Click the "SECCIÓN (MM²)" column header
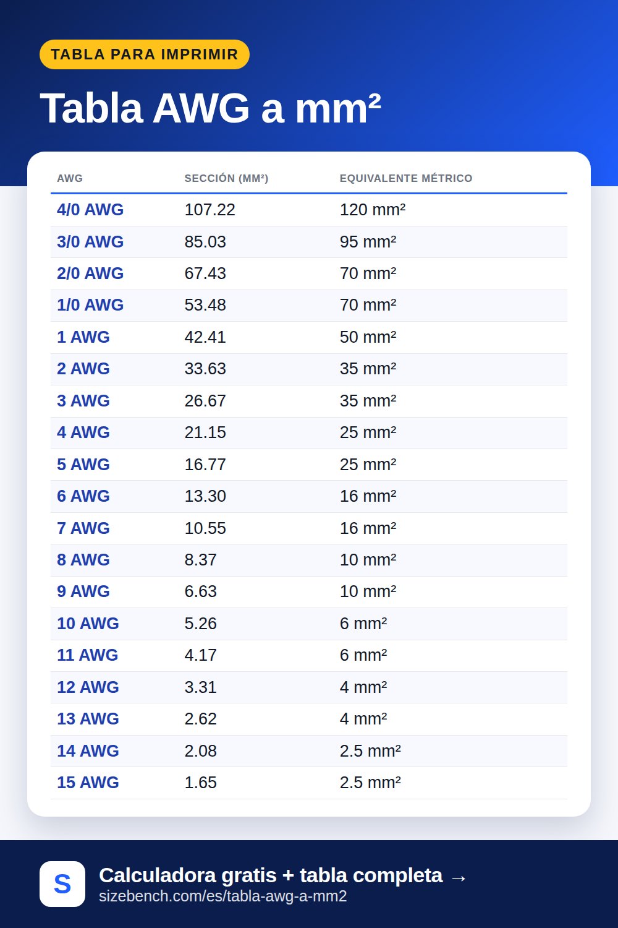Image resolution: width=618 pixels, height=928 pixels. click(226, 178)
